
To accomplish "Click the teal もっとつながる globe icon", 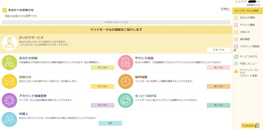I will 125,100.
